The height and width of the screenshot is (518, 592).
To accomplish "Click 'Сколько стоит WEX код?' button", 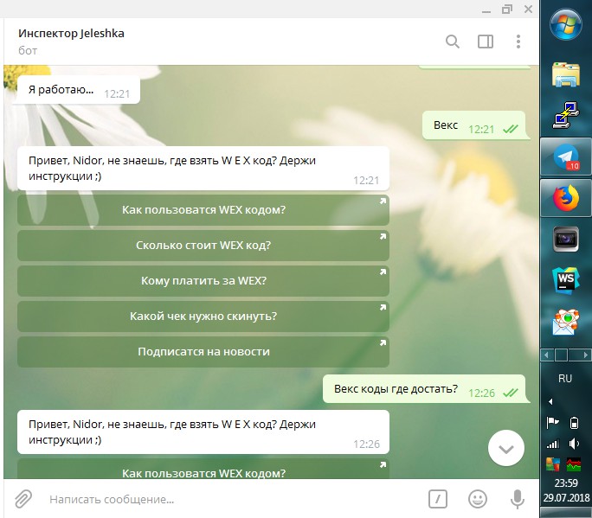I will pos(203,246).
